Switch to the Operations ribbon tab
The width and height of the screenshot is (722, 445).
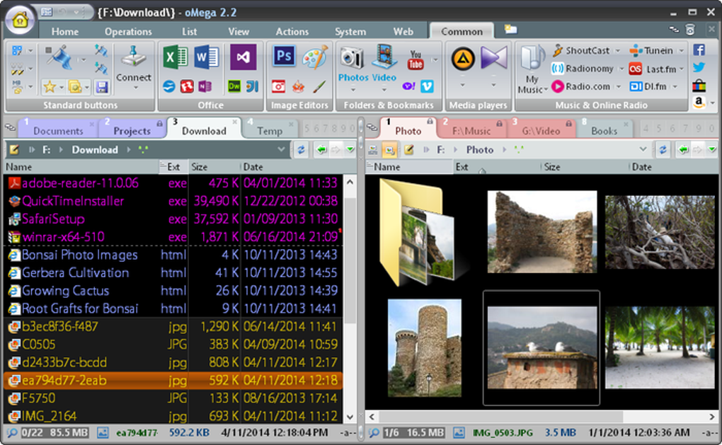point(128,31)
